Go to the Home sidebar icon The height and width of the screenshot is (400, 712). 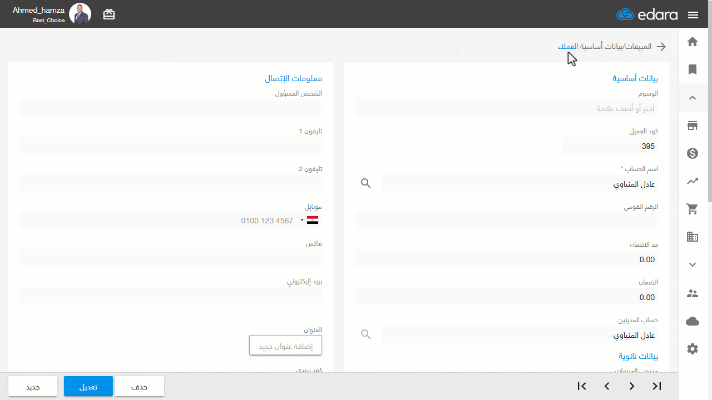point(693,42)
